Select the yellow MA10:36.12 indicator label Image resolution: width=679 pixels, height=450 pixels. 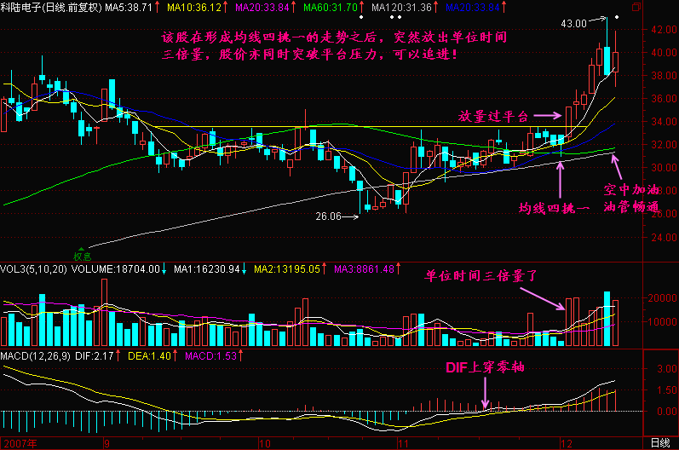[x=194, y=7]
